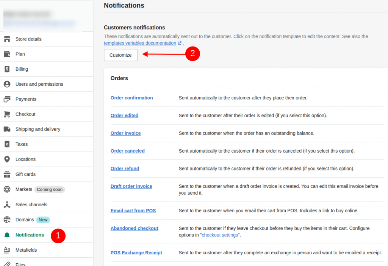Open the Order edited template
This screenshot has height=266, width=388.
click(x=124, y=116)
